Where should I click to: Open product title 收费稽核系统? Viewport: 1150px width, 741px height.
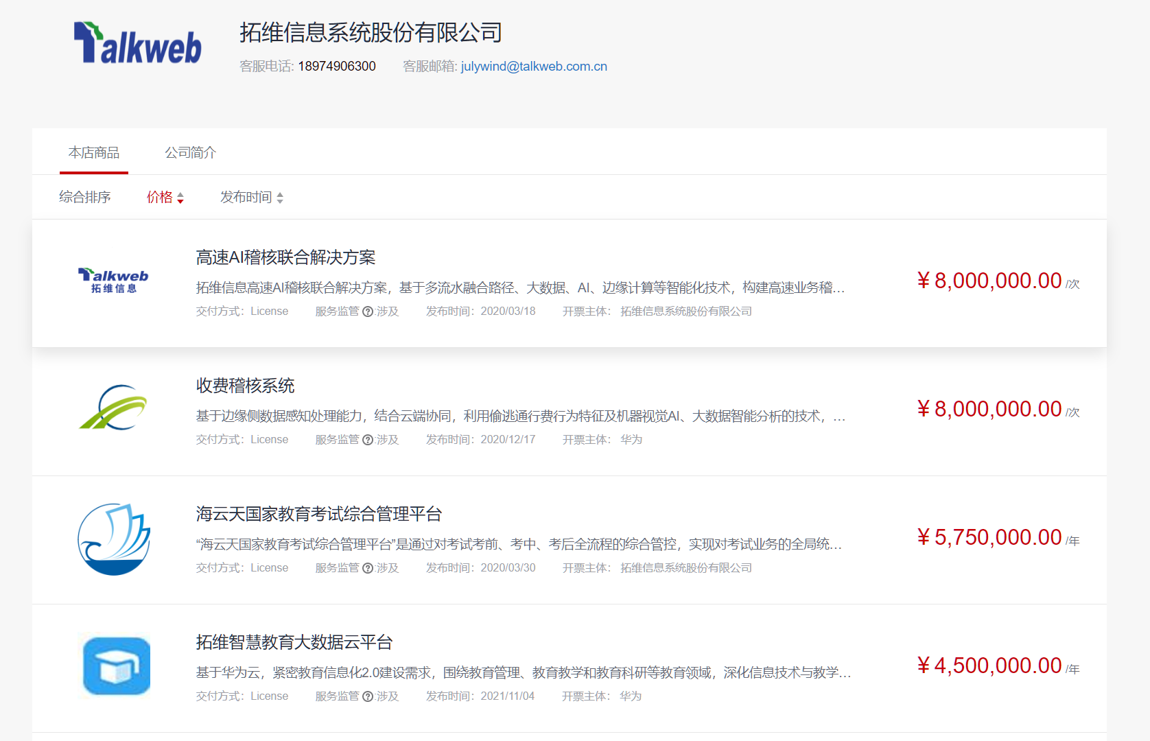pos(245,386)
